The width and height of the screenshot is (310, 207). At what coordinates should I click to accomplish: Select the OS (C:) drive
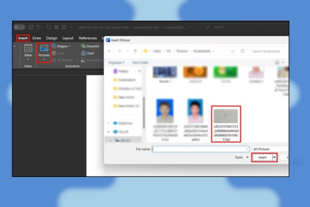coord(123,140)
